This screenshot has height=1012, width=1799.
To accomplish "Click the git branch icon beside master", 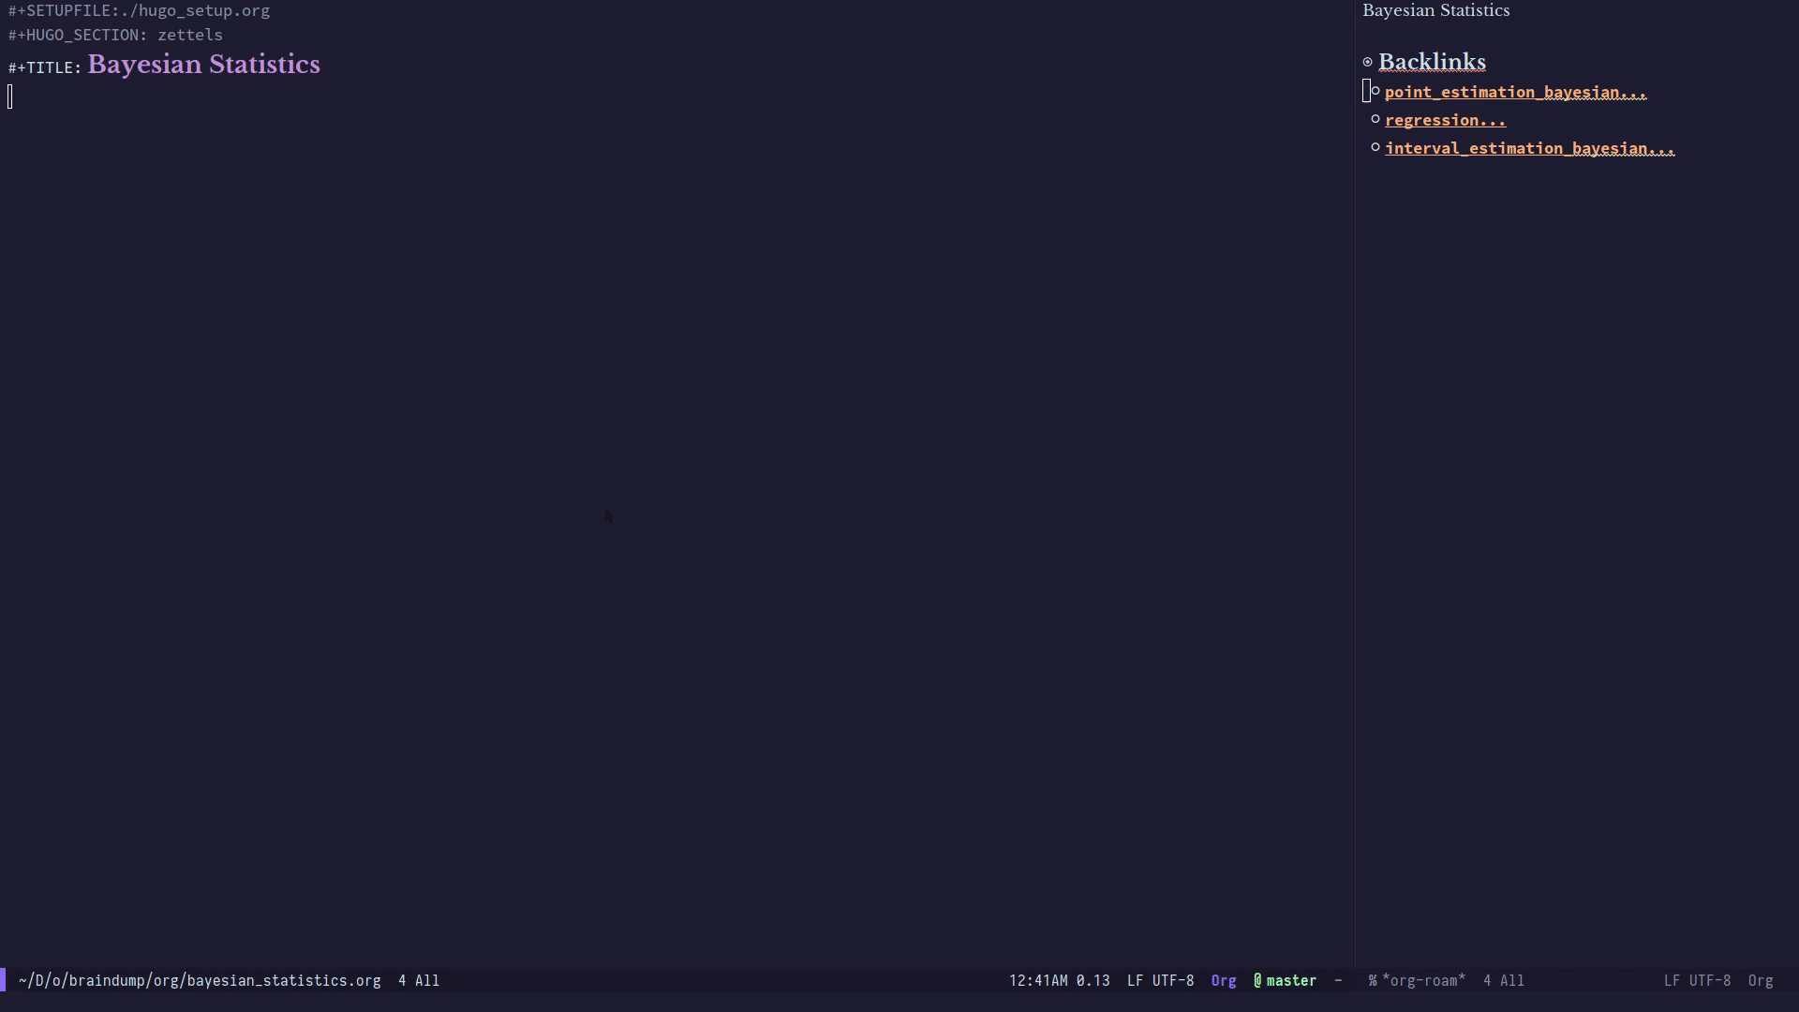I will coord(1257,981).
